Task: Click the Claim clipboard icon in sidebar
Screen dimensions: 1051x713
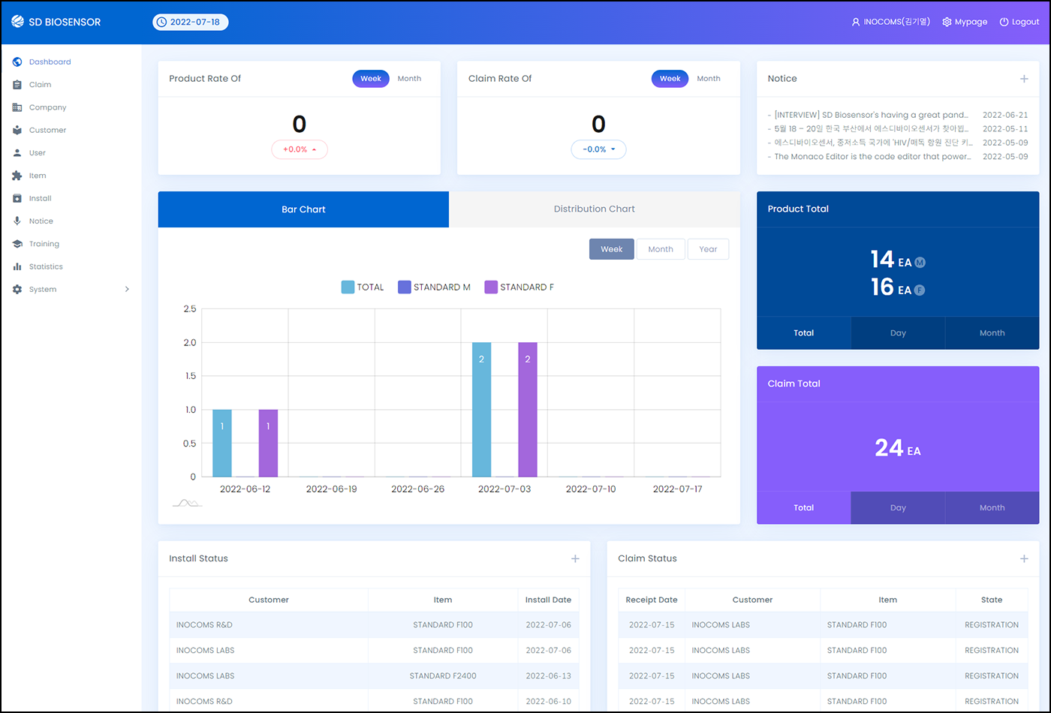Action: tap(17, 85)
